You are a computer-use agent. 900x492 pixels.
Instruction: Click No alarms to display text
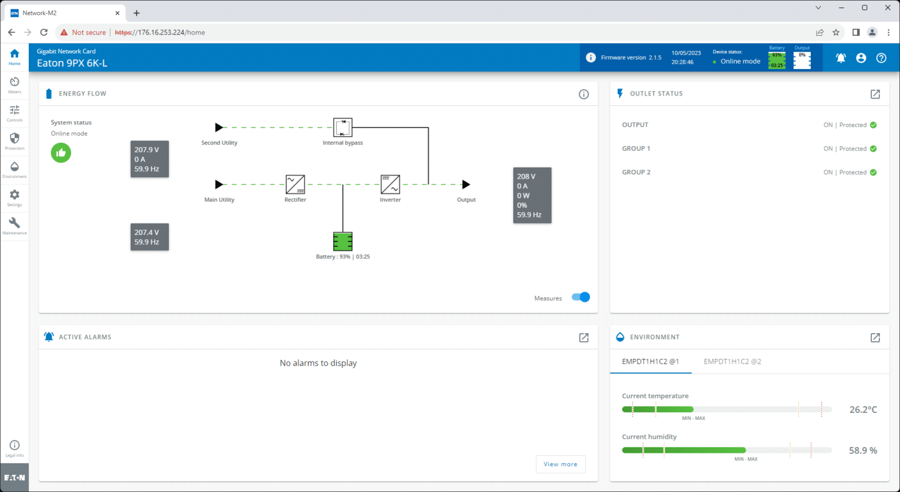318,363
